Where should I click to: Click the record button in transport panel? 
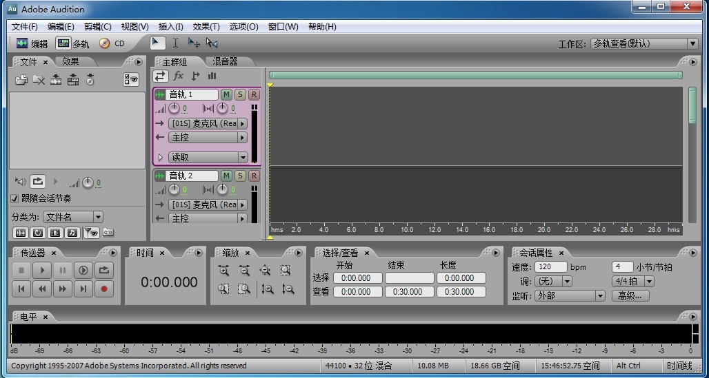pos(104,289)
